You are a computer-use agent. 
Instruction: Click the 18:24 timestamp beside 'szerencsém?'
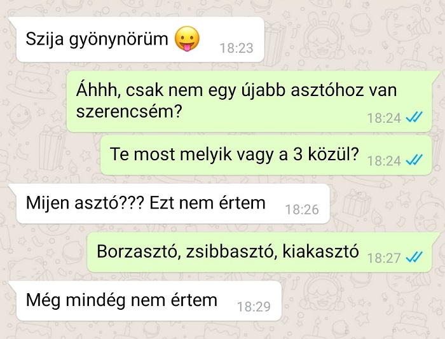[384, 118]
